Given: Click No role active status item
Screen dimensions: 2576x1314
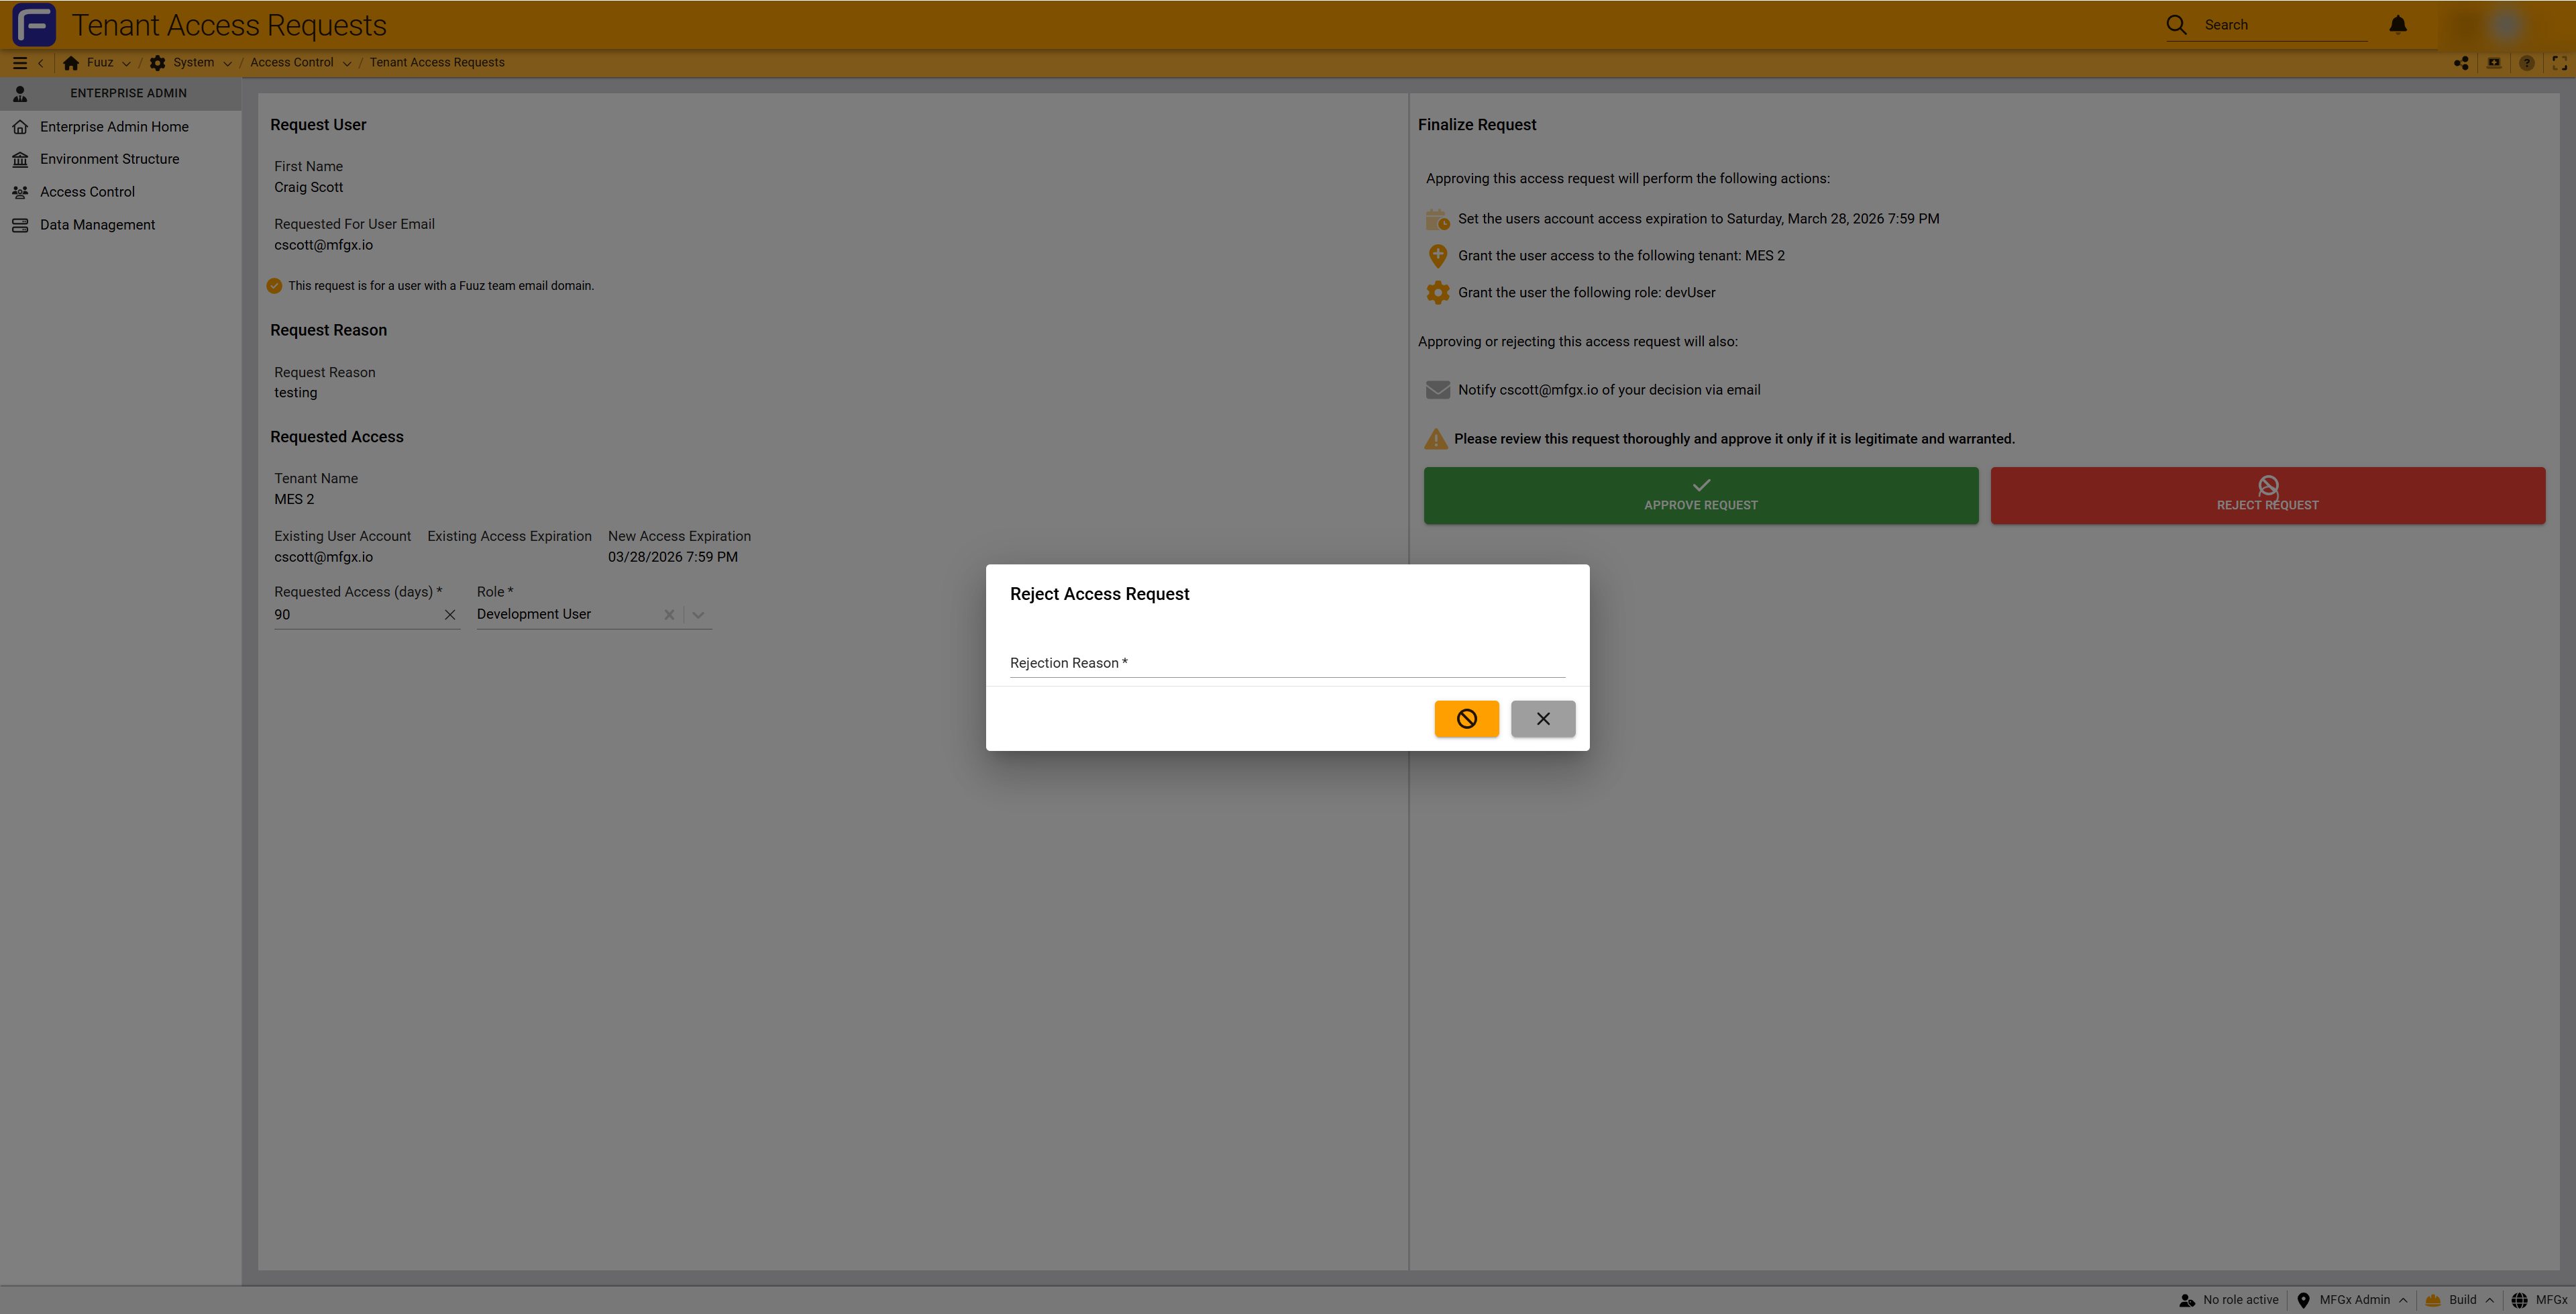Looking at the screenshot, I should (2229, 1300).
